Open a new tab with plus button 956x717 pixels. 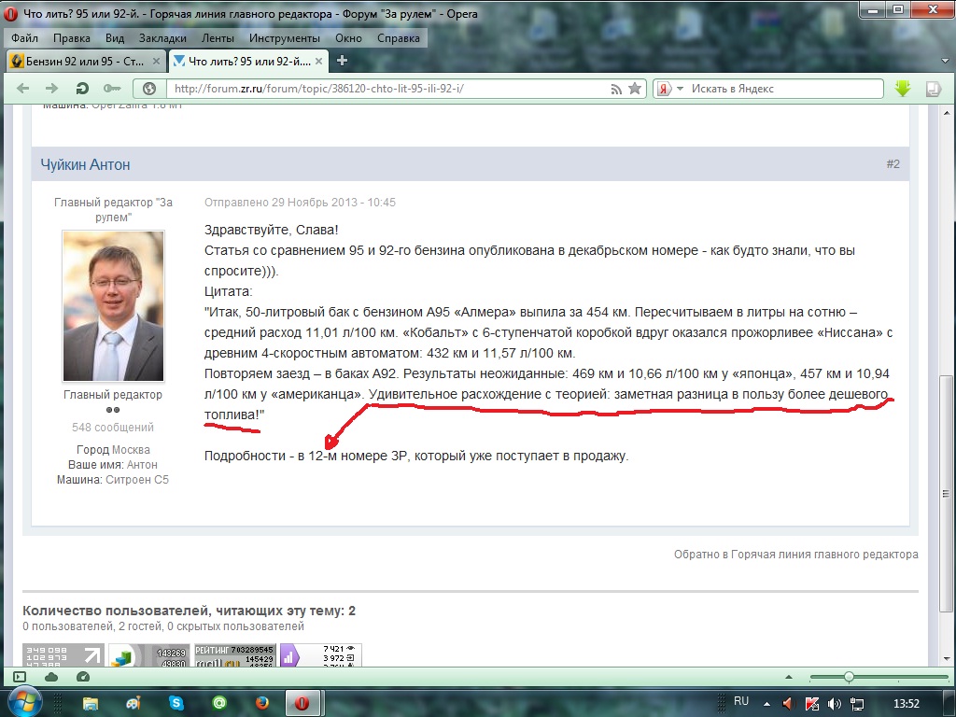point(342,61)
